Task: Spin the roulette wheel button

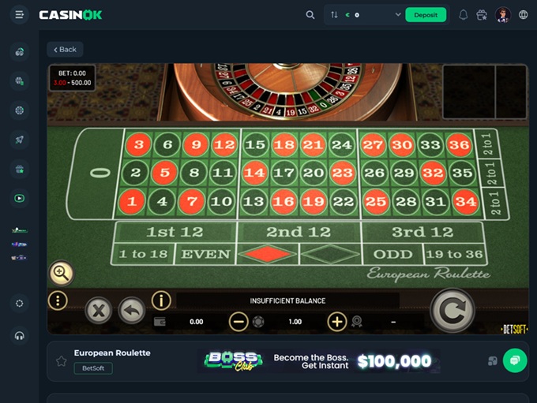Action: pos(453,311)
